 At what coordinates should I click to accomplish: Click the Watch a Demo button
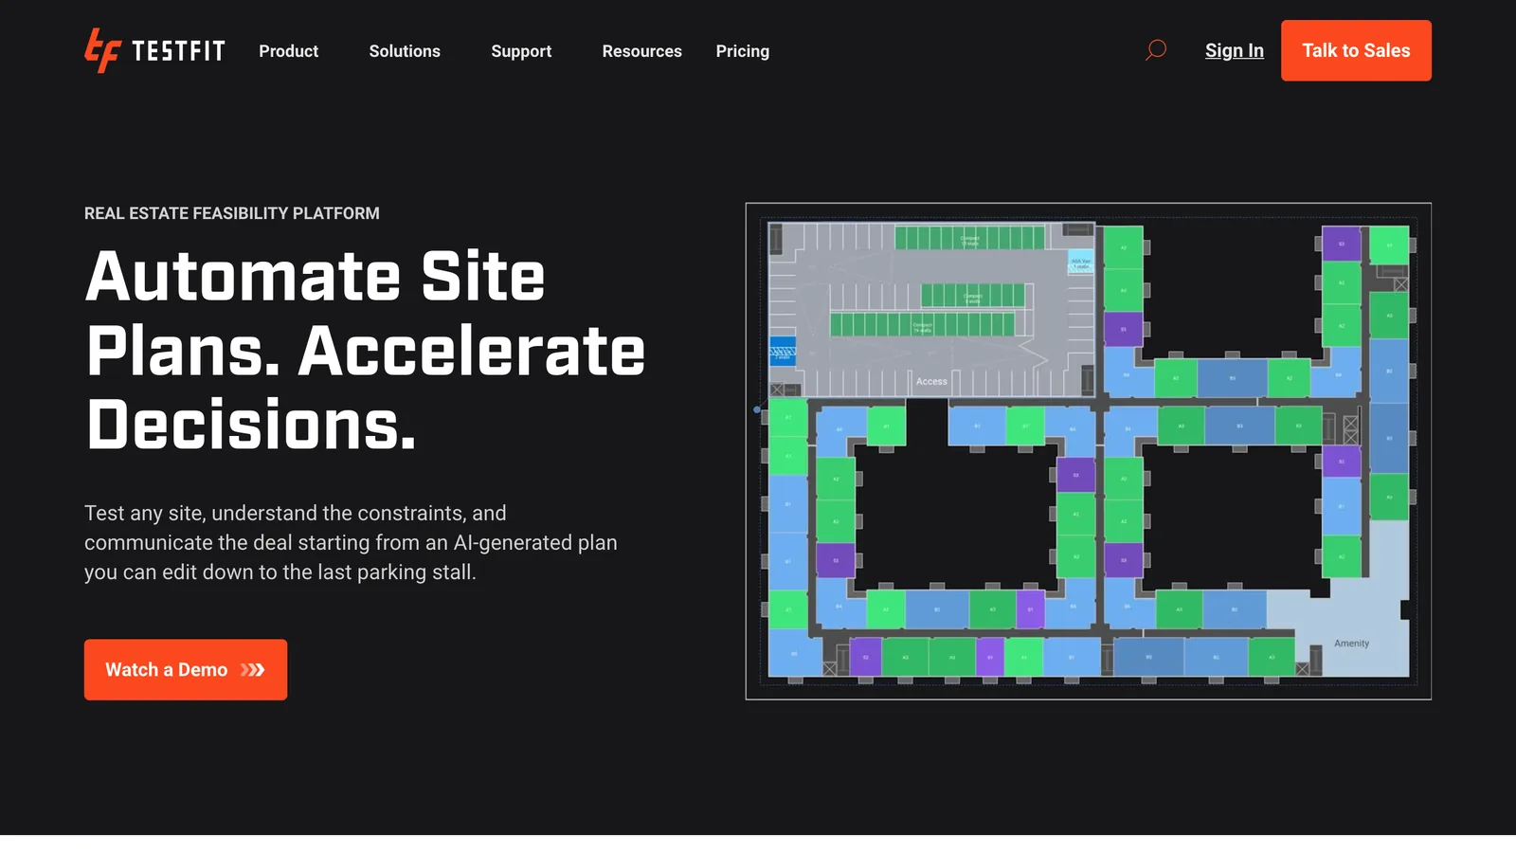[x=186, y=670]
